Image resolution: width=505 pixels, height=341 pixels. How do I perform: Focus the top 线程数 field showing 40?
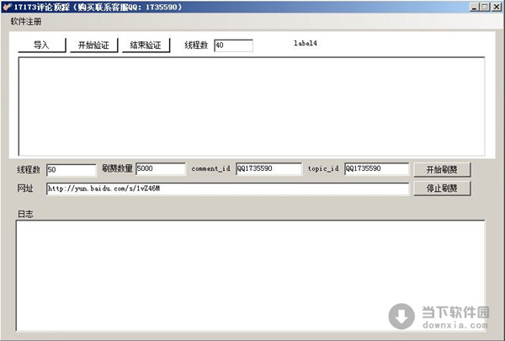(x=233, y=45)
